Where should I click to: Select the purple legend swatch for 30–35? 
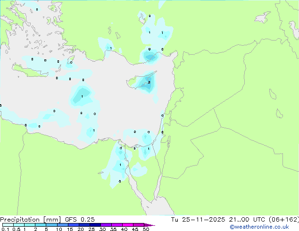click(x=106, y=225)
